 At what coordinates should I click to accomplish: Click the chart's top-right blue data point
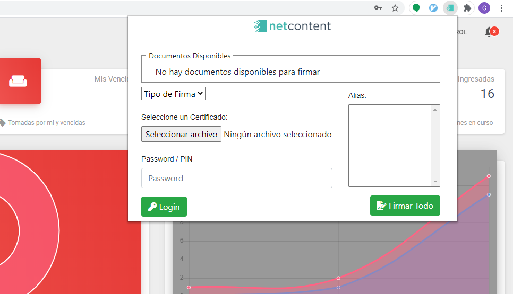(489, 195)
